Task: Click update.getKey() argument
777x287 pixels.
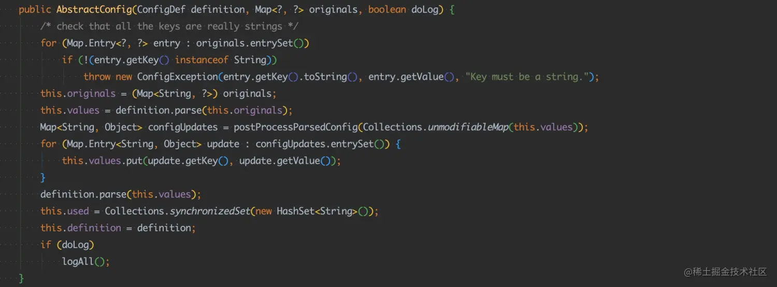Action: coord(188,161)
